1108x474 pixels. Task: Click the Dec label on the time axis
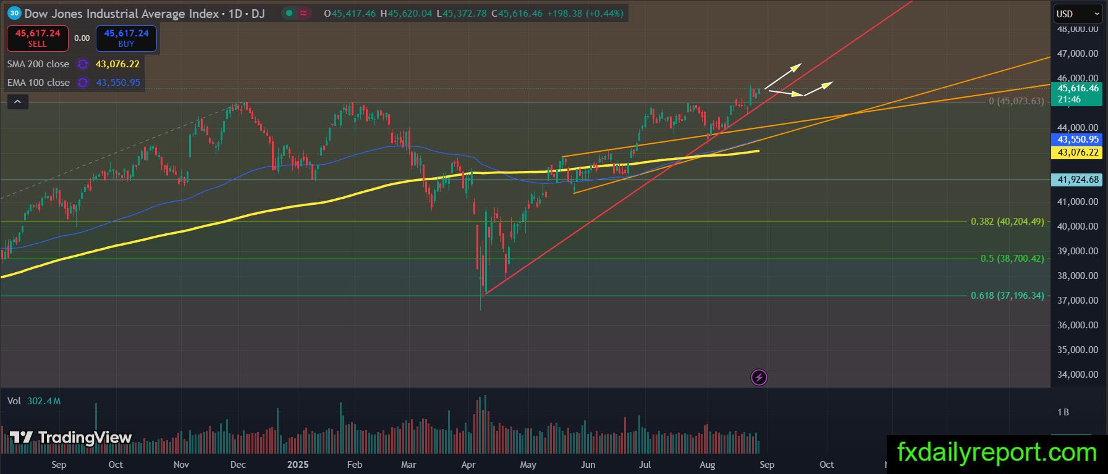[238, 465]
